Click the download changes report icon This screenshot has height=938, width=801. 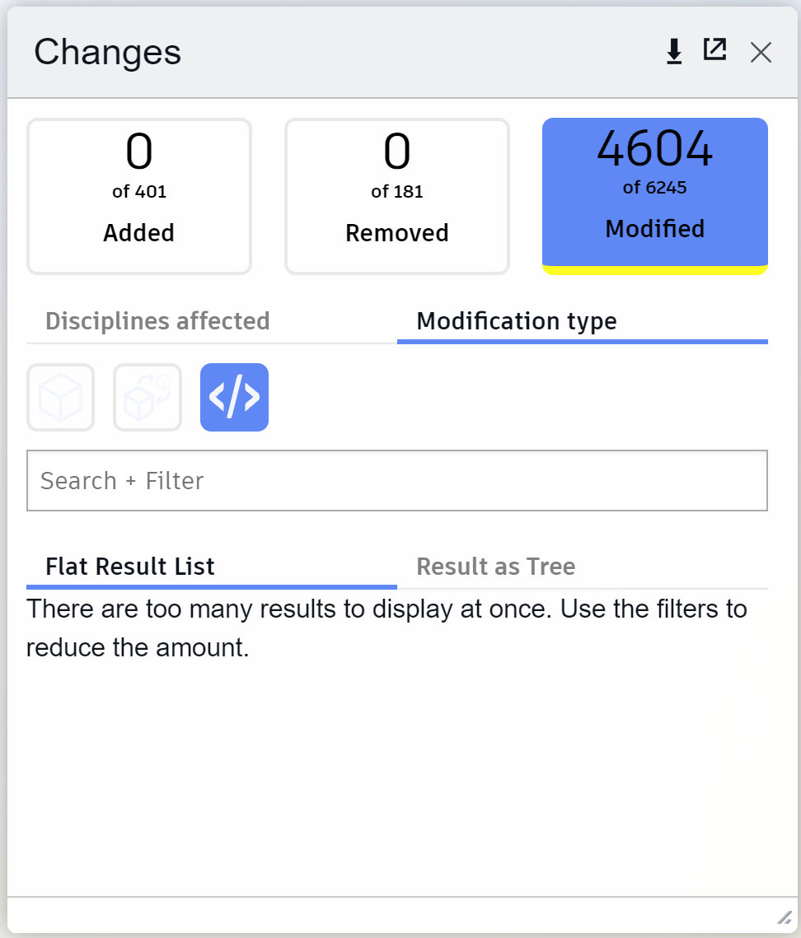point(674,50)
